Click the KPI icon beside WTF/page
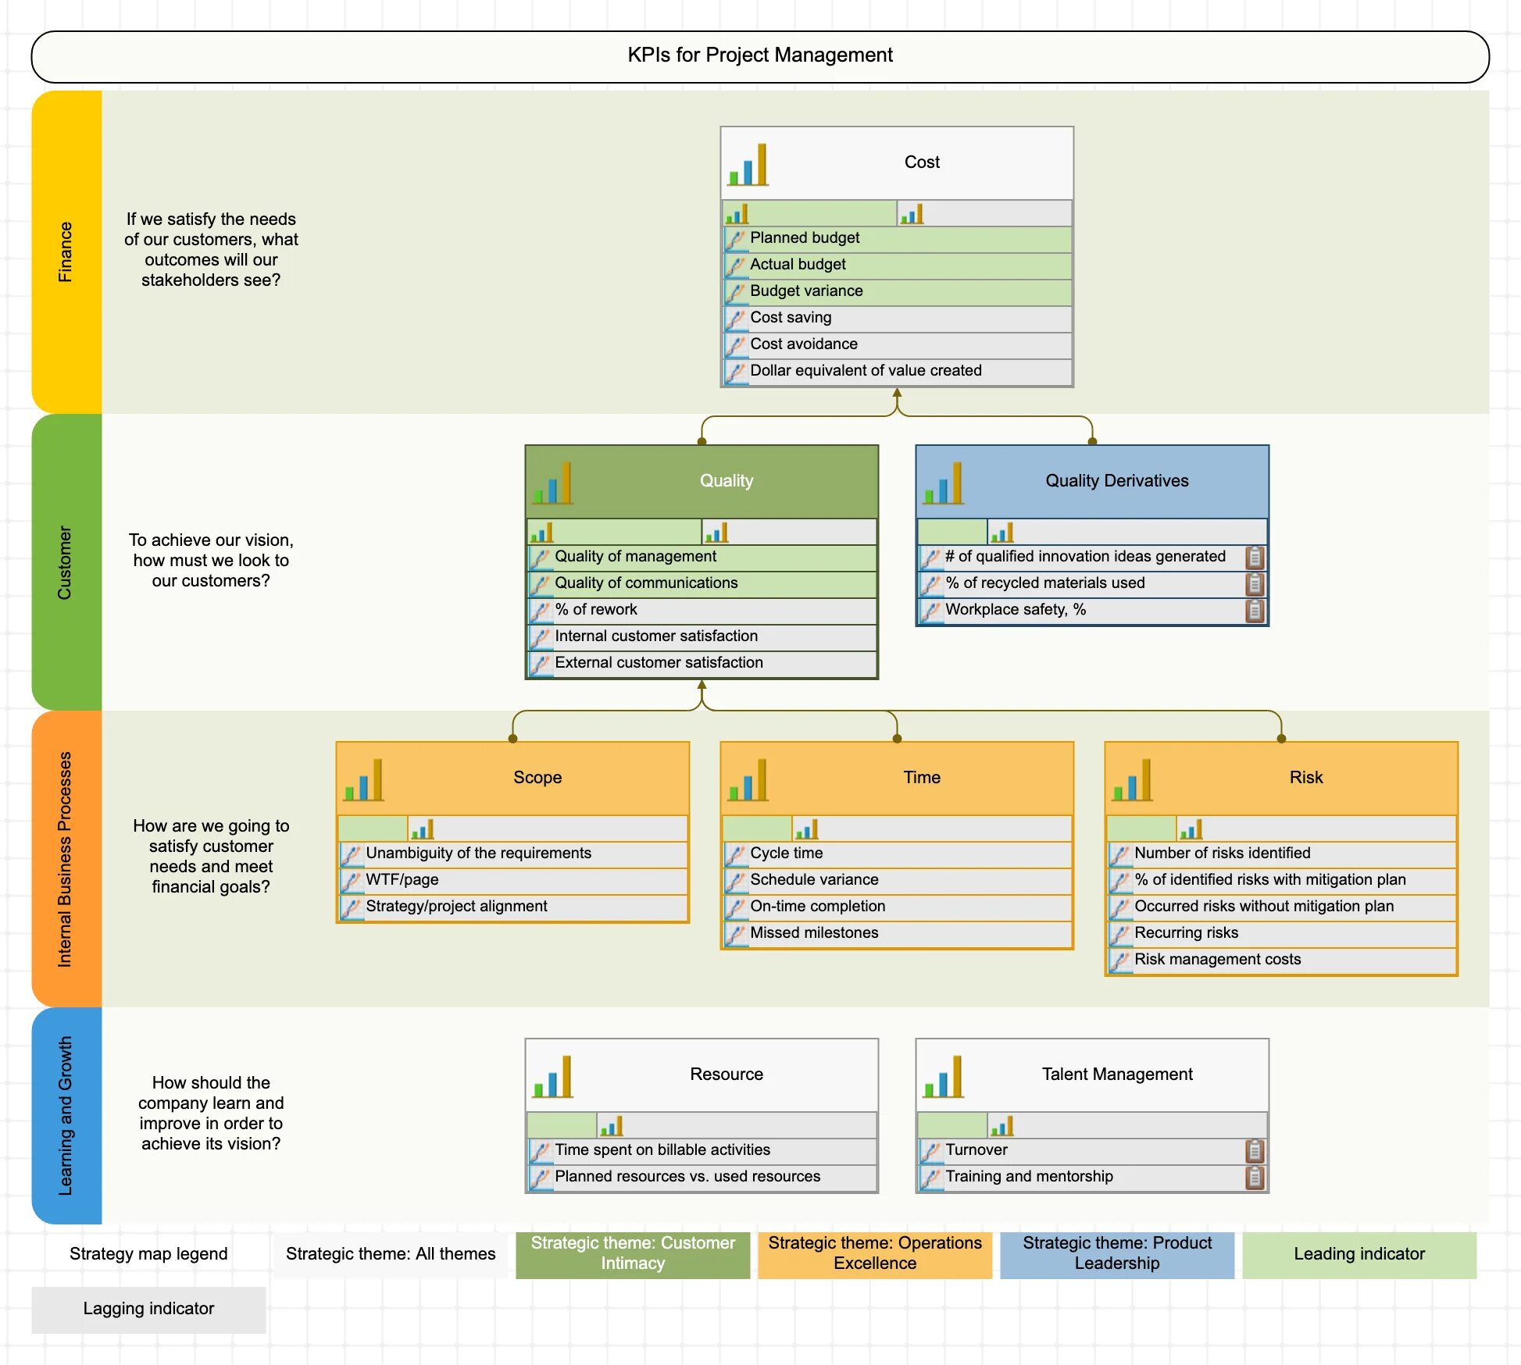Screen dimensions: 1521x1365 351,881
